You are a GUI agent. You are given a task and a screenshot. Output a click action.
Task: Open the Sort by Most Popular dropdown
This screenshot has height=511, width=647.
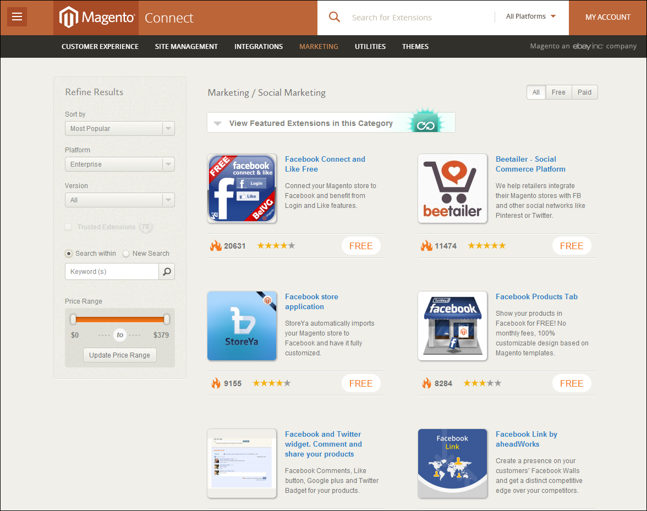pyautogui.click(x=120, y=128)
